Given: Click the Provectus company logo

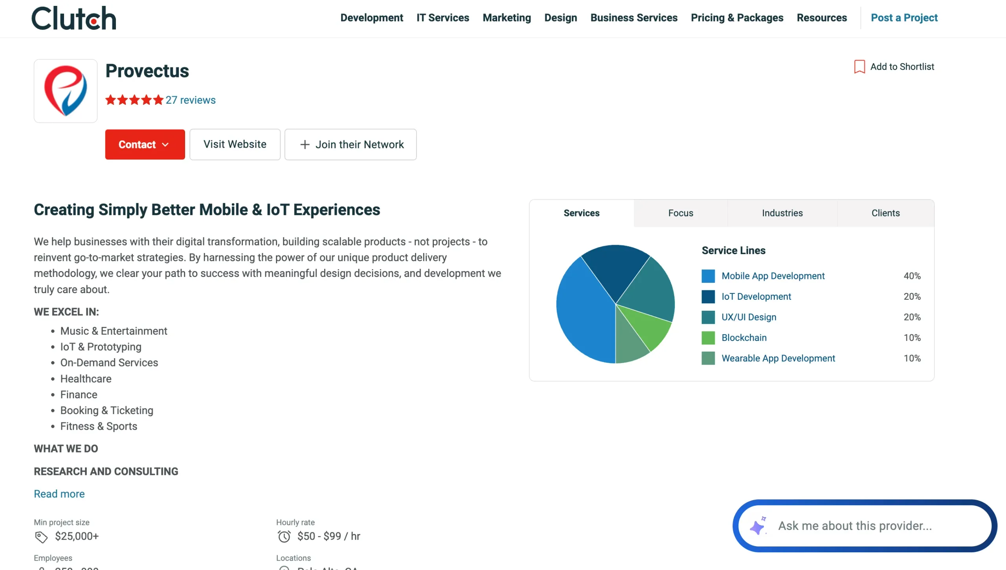Looking at the screenshot, I should coord(65,91).
